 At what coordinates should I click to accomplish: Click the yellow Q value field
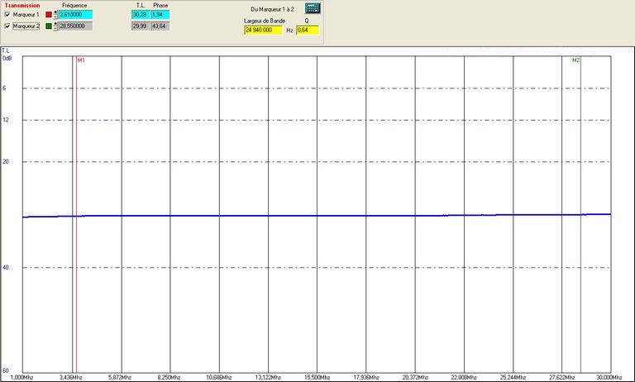tap(308, 30)
